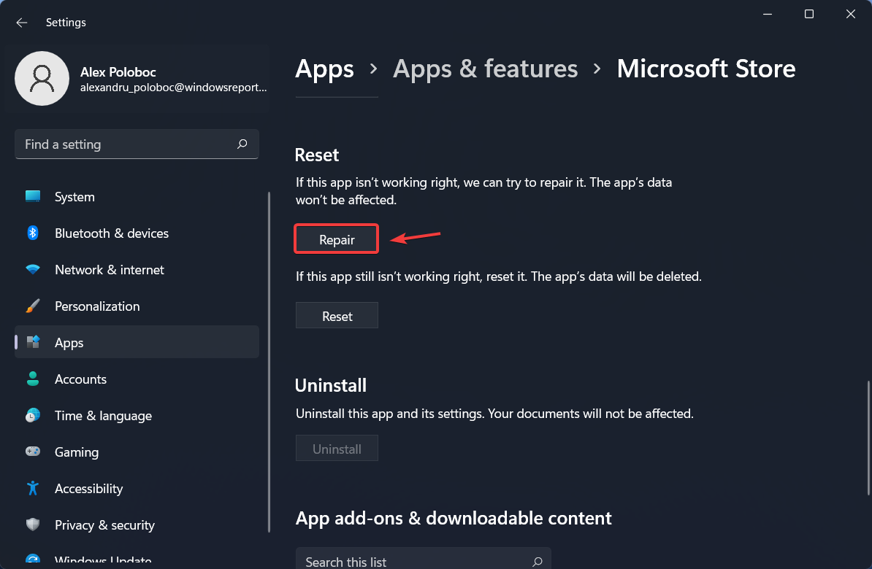The width and height of the screenshot is (872, 569).
Task: Maximize the Settings window
Action: [809, 14]
